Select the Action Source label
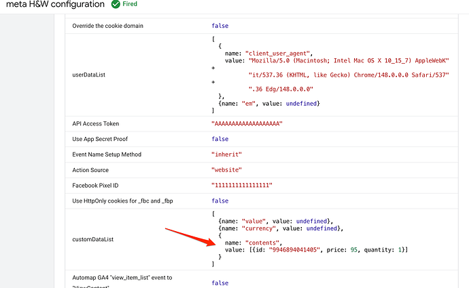Screen dimensions: 469x288 coord(90,170)
